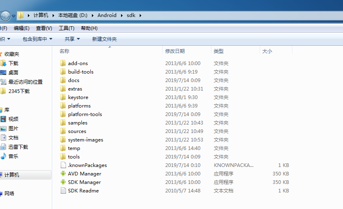This screenshot has height=209, width=343.
Task: Click the KNOWNPACKA... type cell
Action: [x=233, y=165]
